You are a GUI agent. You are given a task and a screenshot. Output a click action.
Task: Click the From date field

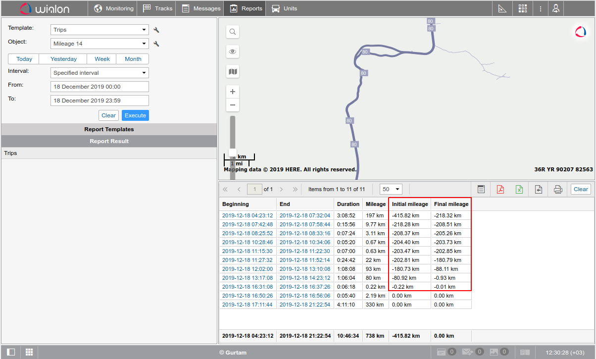(99, 87)
